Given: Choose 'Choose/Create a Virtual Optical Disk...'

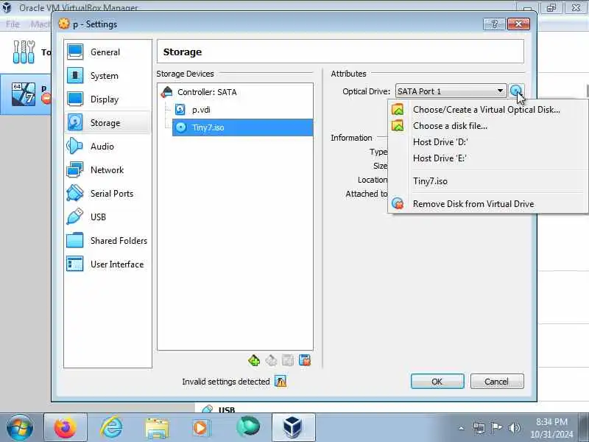Looking at the screenshot, I should click(x=487, y=110).
